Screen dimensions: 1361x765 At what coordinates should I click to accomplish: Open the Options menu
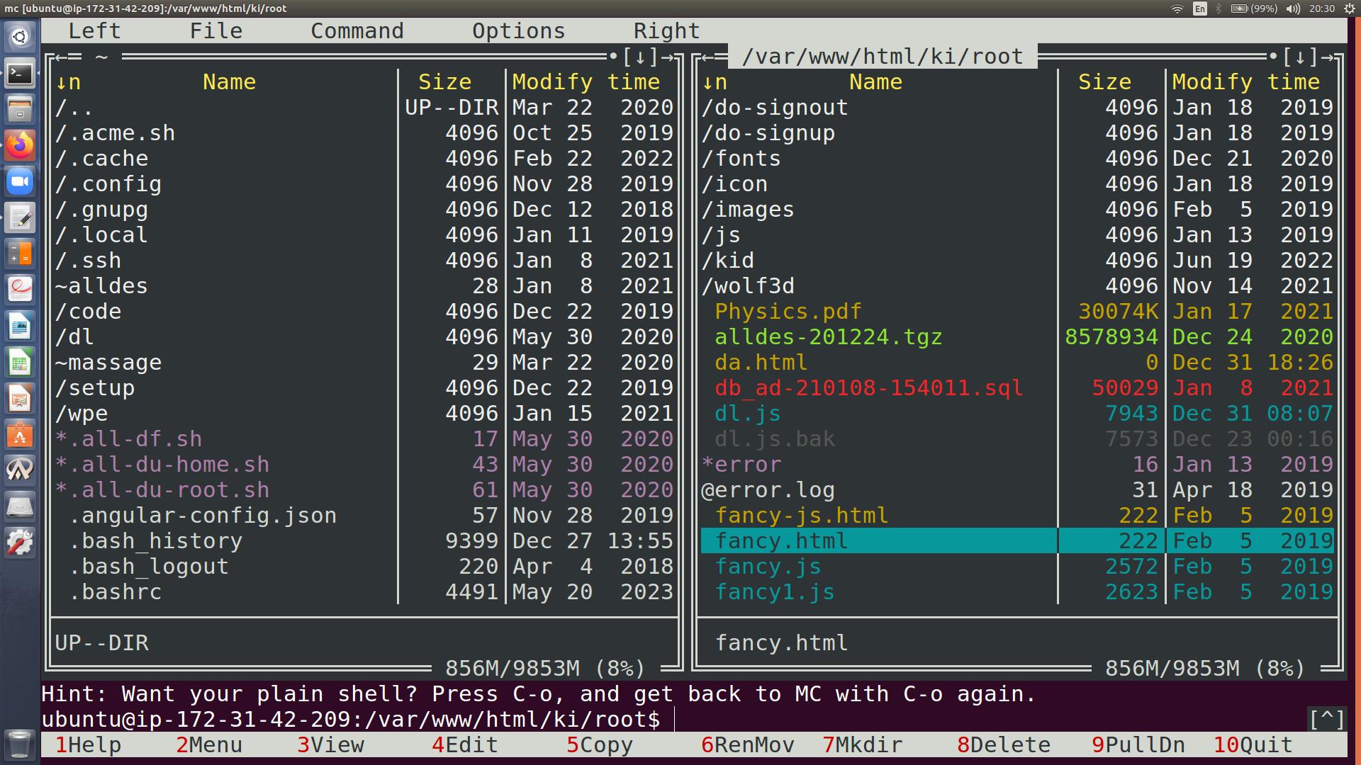tap(518, 31)
